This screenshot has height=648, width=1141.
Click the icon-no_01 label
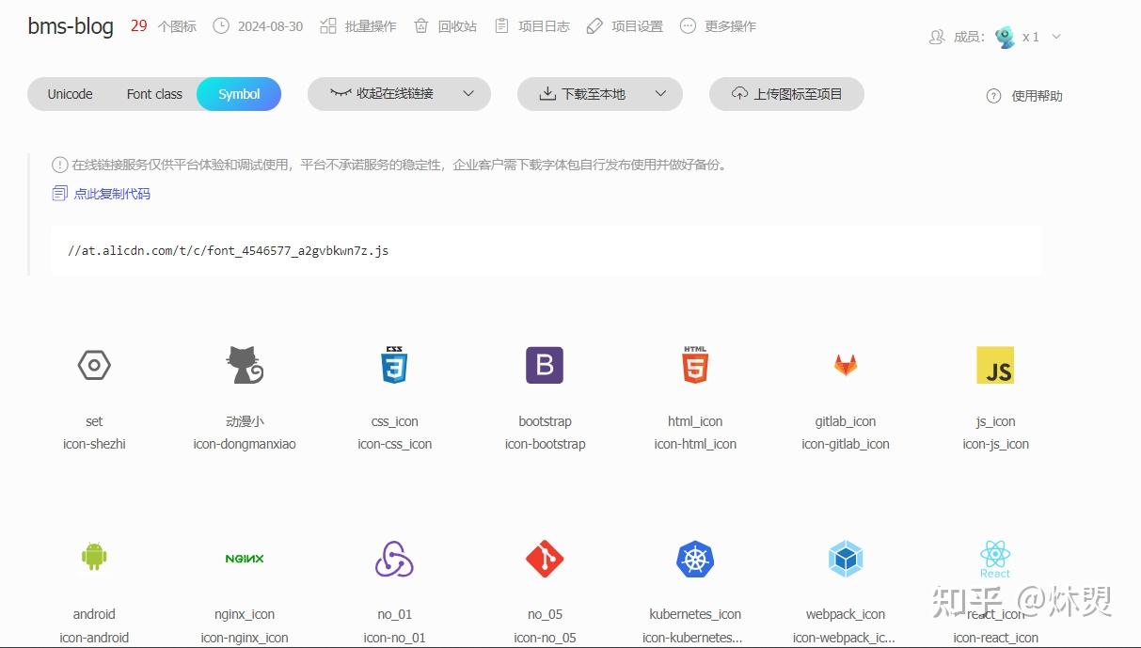[x=394, y=638]
